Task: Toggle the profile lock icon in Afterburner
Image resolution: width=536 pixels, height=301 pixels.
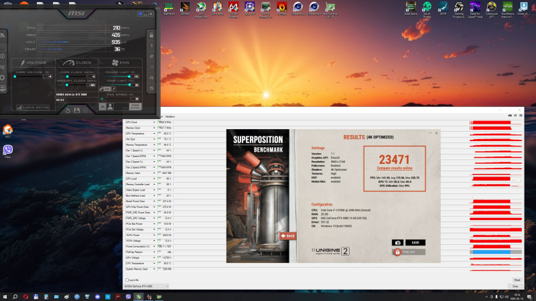Action: click(x=151, y=35)
